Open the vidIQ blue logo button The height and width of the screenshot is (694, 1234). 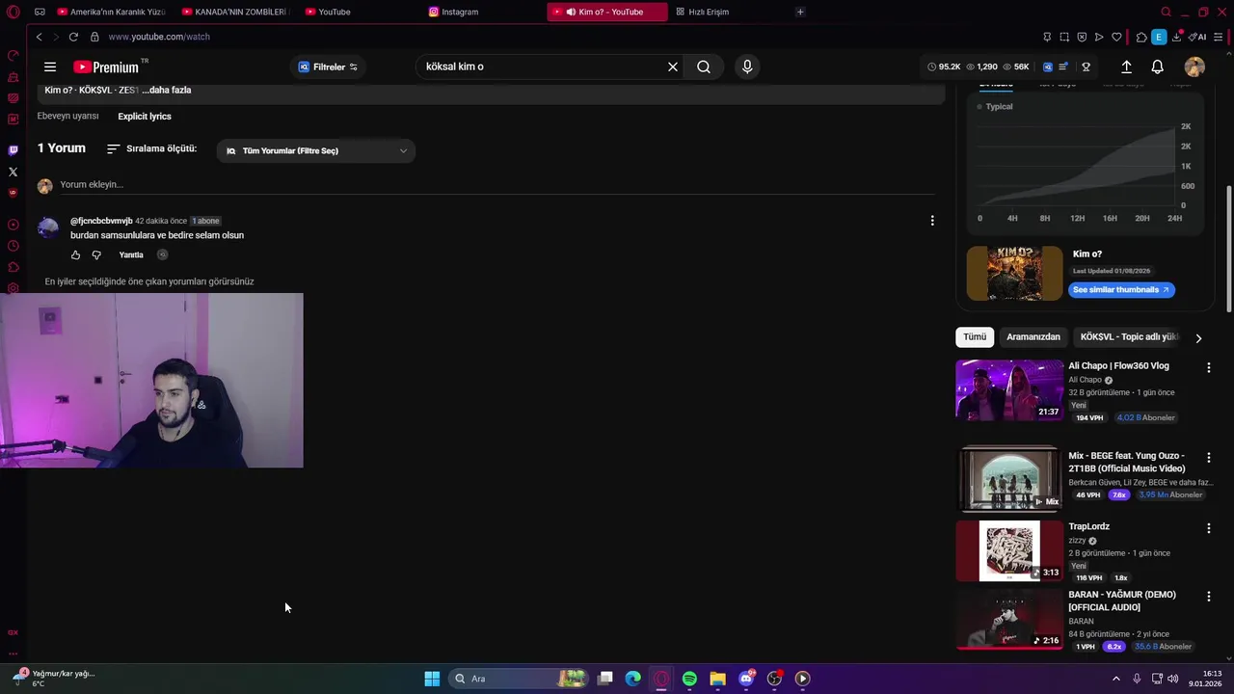1047,67
